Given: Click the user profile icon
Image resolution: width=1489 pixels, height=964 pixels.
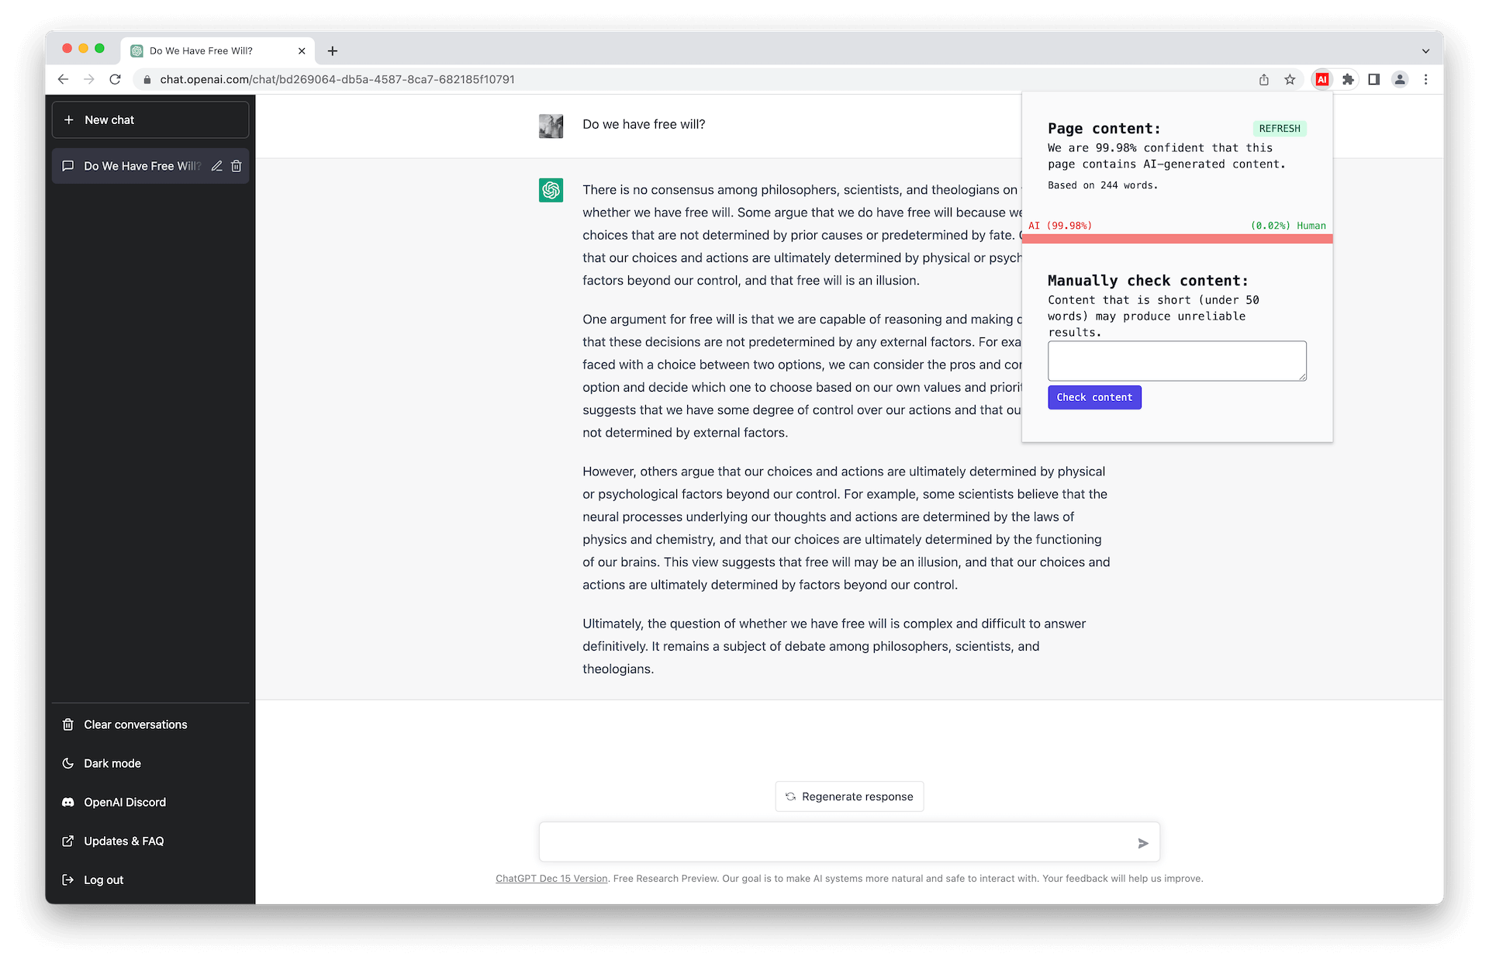Looking at the screenshot, I should tap(1400, 79).
